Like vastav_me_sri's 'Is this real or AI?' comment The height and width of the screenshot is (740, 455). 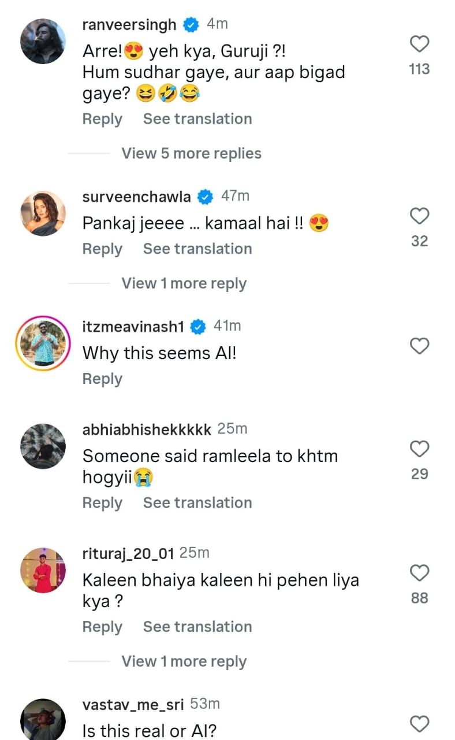click(419, 724)
